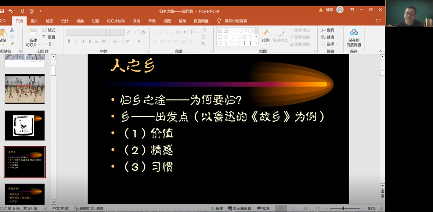Open the Insert (插入) ribbon tab
Screen dimensions: 433x212
(34, 21)
